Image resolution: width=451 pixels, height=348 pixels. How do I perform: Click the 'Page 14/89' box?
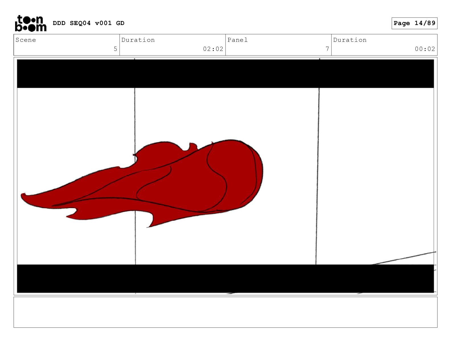414,23
